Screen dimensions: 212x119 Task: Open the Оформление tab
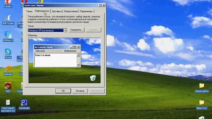tap(71, 12)
